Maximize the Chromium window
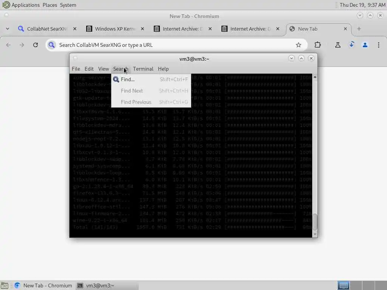This screenshot has height=290, width=387. coord(370,15)
